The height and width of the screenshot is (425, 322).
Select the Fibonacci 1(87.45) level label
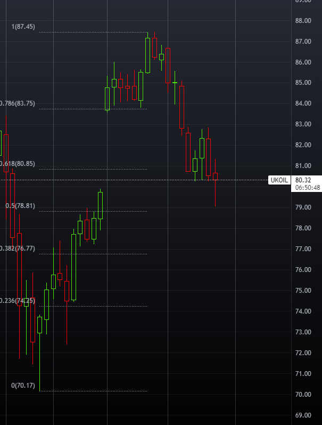click(23, 27)
